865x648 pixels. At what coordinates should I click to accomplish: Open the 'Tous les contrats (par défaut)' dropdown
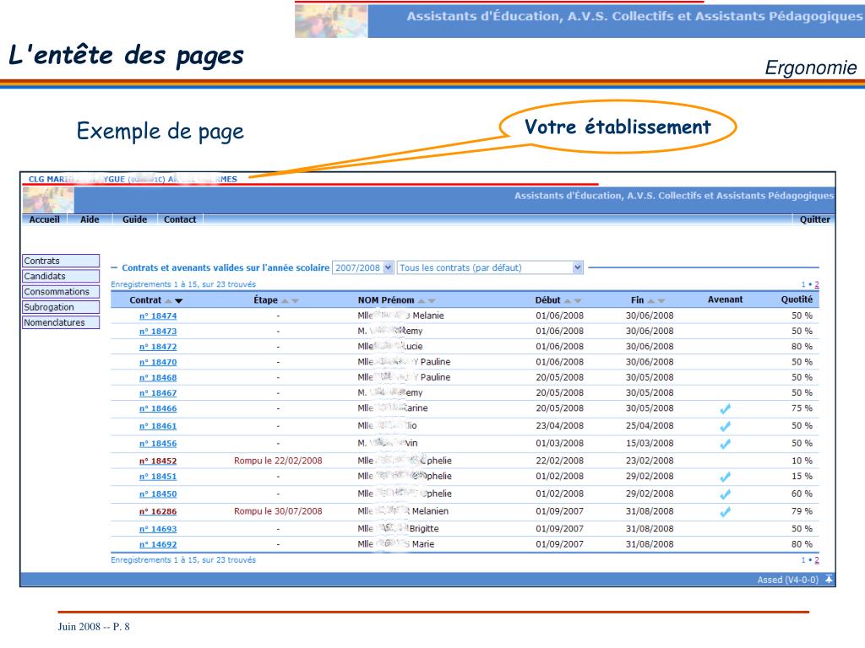coord(491,267)
